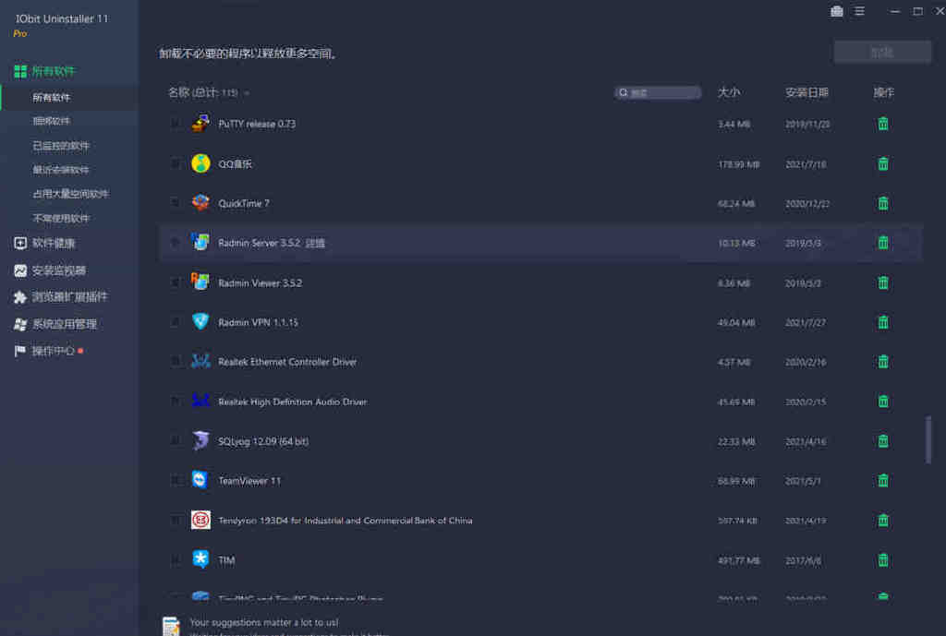Toggle the Radmin Server 3.5.2 checkbox
946x636 pixels.
175,243
